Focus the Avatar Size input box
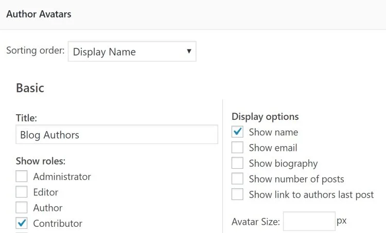 [x=309, y=221]
